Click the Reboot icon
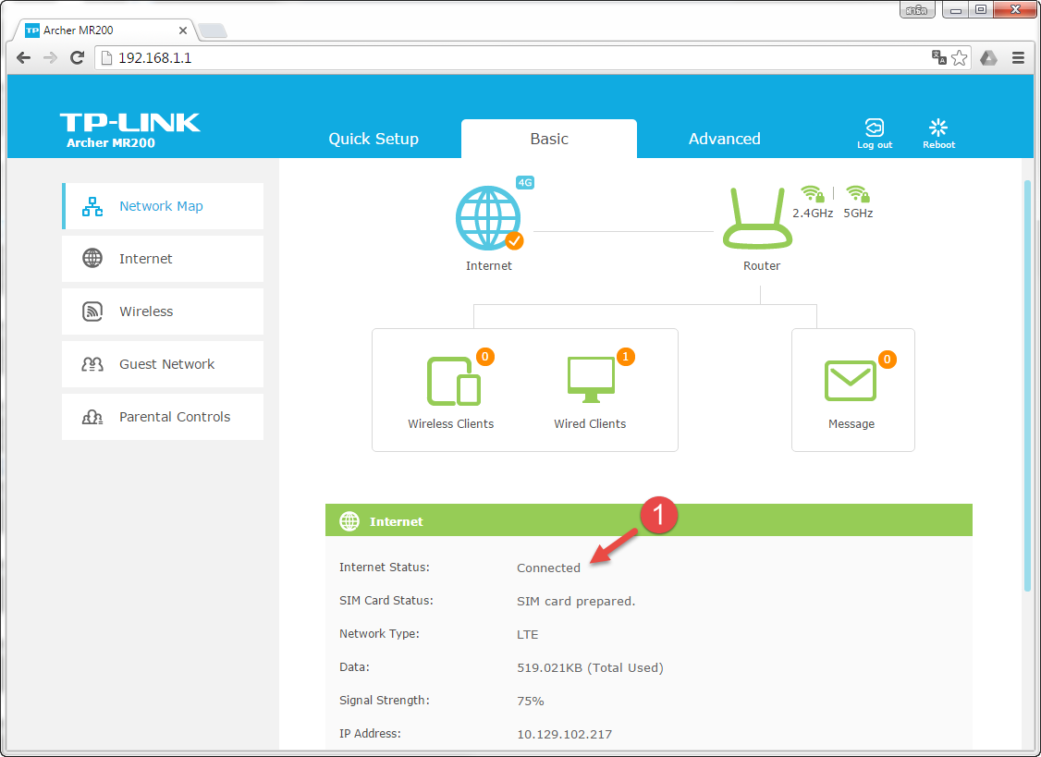 coord(938,127)
